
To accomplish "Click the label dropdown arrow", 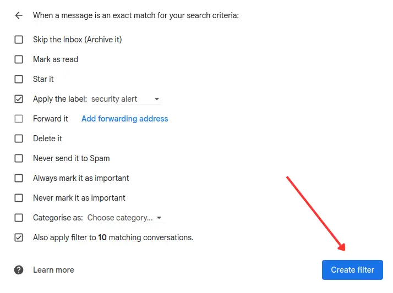I will (x=157, y=99).
